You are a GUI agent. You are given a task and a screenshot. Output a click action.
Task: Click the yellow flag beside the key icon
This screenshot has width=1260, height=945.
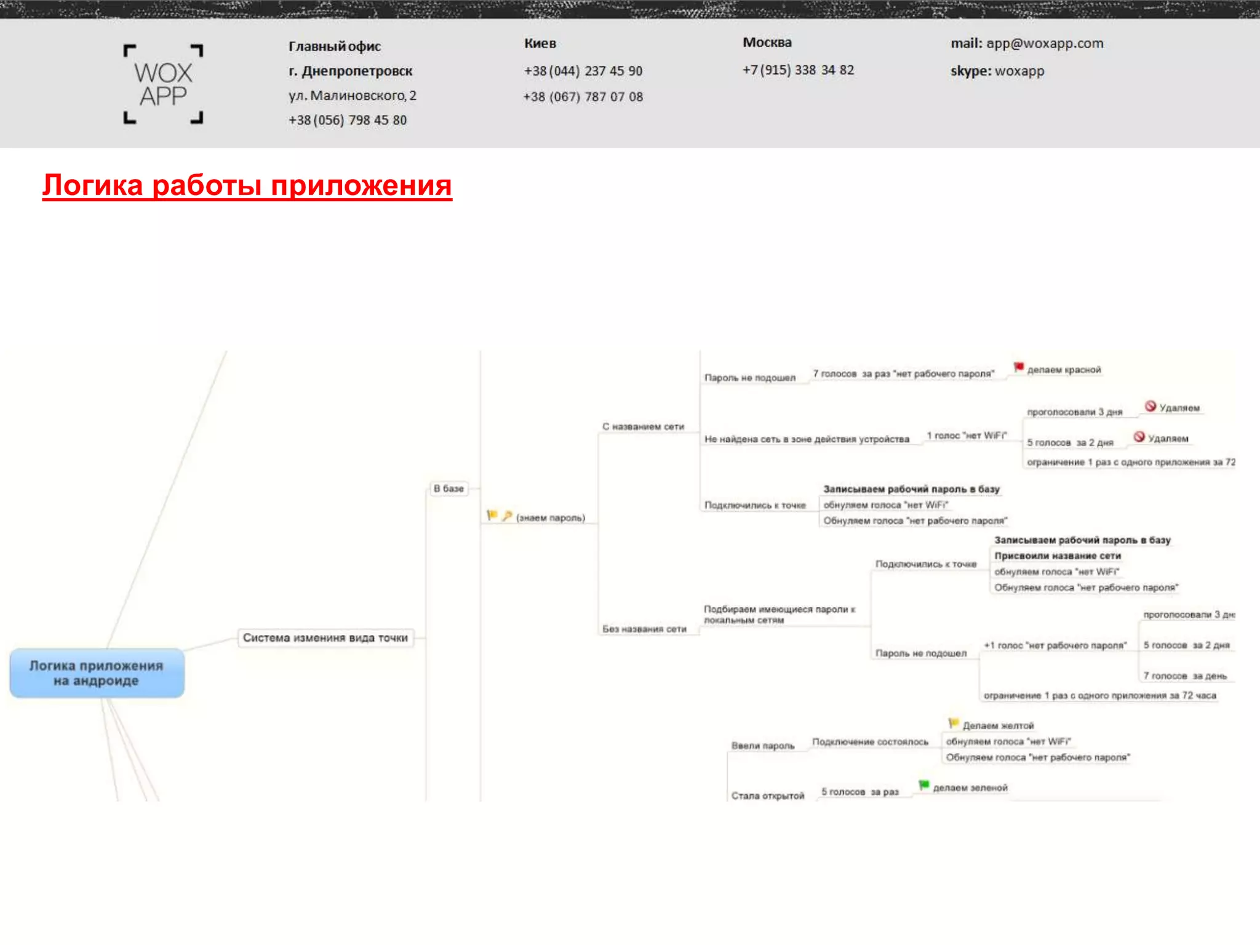(492, 515)
